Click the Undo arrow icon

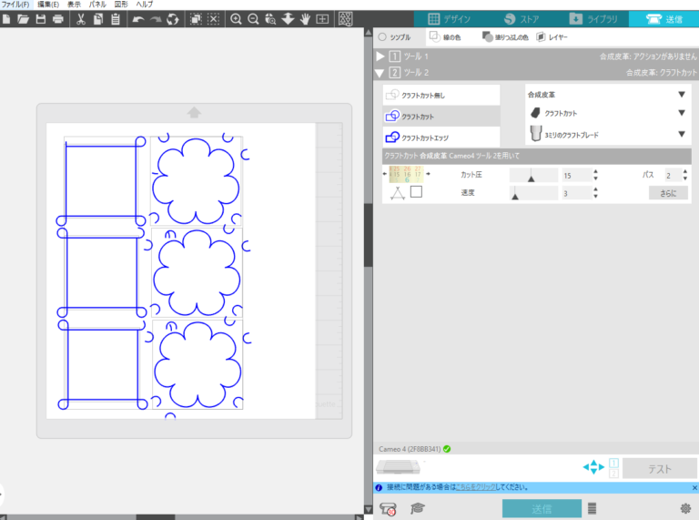(x=138, y=19)
